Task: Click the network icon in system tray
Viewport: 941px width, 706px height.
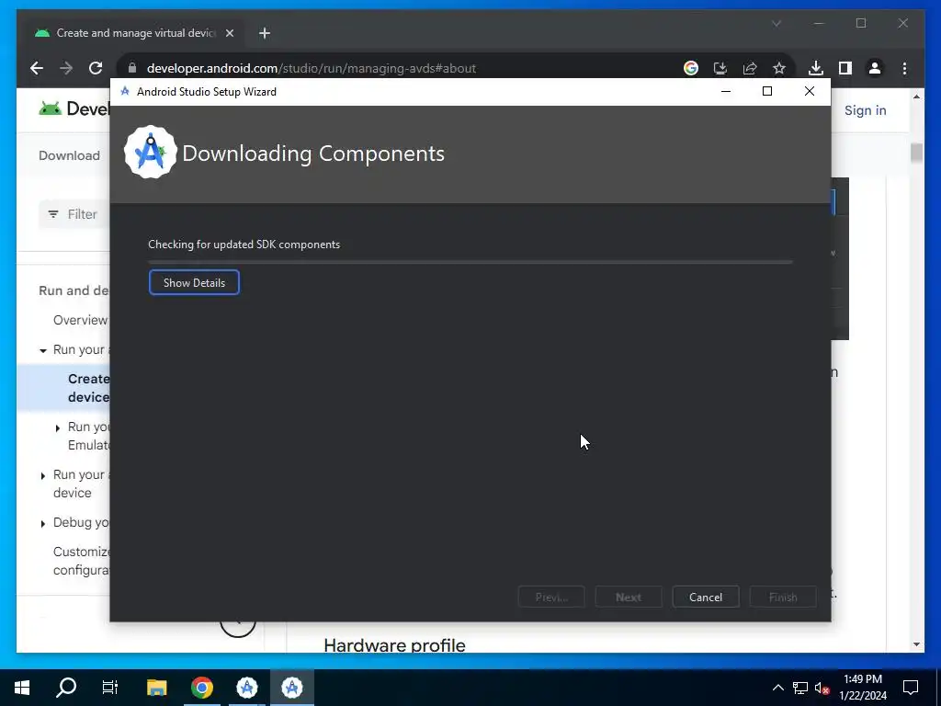Action: [800, 688]
